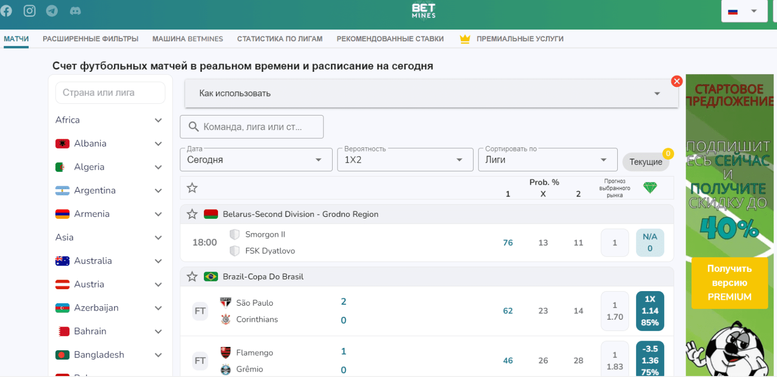Favorite the Brazil-Copa Do Brasil league star
Screen dimensions: 777x377
point(192,277)
